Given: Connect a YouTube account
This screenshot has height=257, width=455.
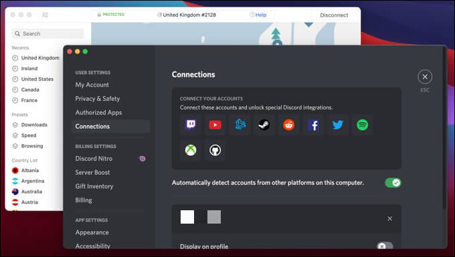Looking at the screenshot, I should click(215, 125).
